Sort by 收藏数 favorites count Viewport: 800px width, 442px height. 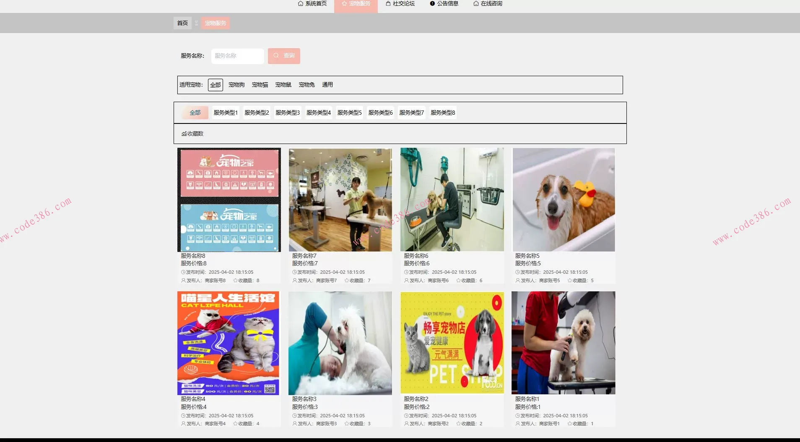point(192,134)
